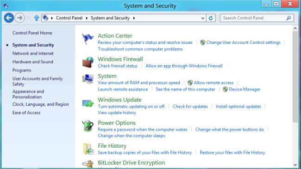View amount of RAM and processor speed
This screenshot has height=169, width=301.
coord(139,83)
